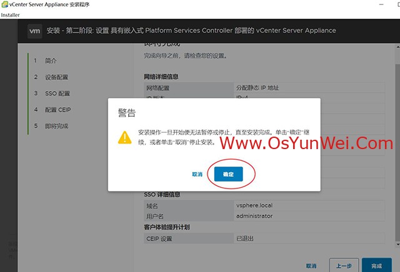Image resolution: width=400 pixels, height=272 pixels.
Task: Click the scrollbar up arrow
Action: pos(397,47)
